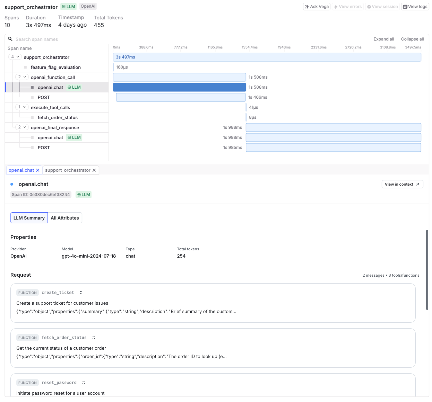Click the Expand all link
This screenshot has width=432, height=402.
(383, 39)
